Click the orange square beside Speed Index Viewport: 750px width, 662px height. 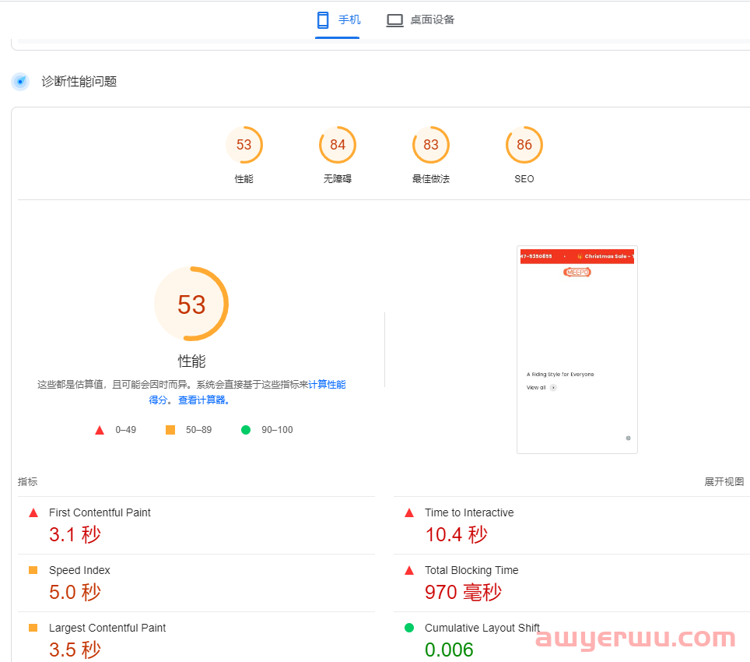pos(33,569)
